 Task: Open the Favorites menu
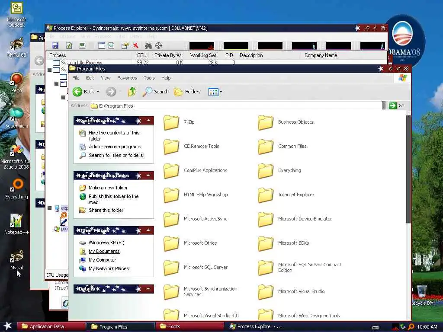pyautogui.click(x=127, y=78)
